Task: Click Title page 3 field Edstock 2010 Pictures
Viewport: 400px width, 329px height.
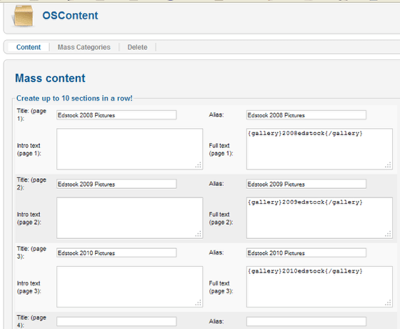Action: (116, 252)
